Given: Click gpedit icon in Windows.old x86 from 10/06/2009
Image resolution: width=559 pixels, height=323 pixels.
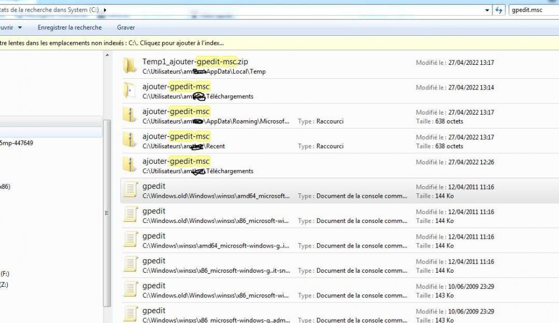Looking at the screenshot, I should 130,289.
